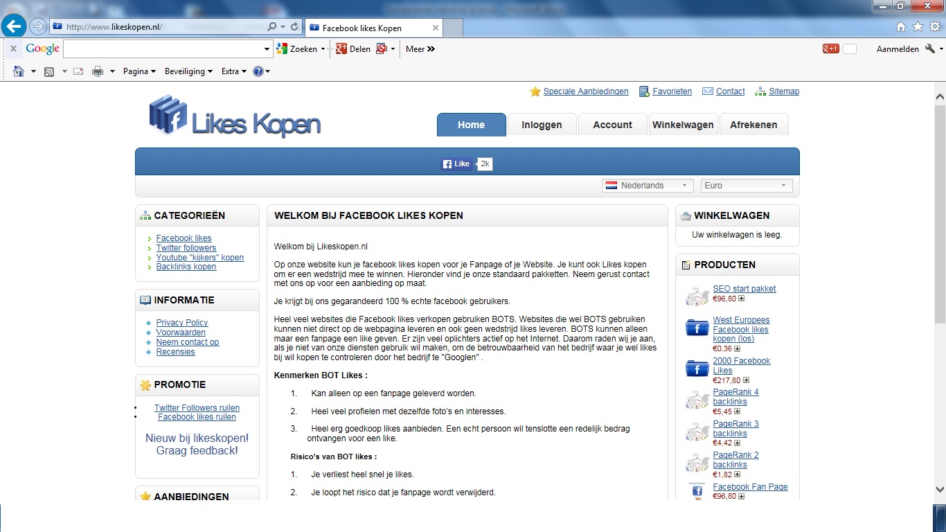Open the Pagina menu in command bar
Image resolution: width=946 pixels, height=532 pixels.
[x=139, y=71]
